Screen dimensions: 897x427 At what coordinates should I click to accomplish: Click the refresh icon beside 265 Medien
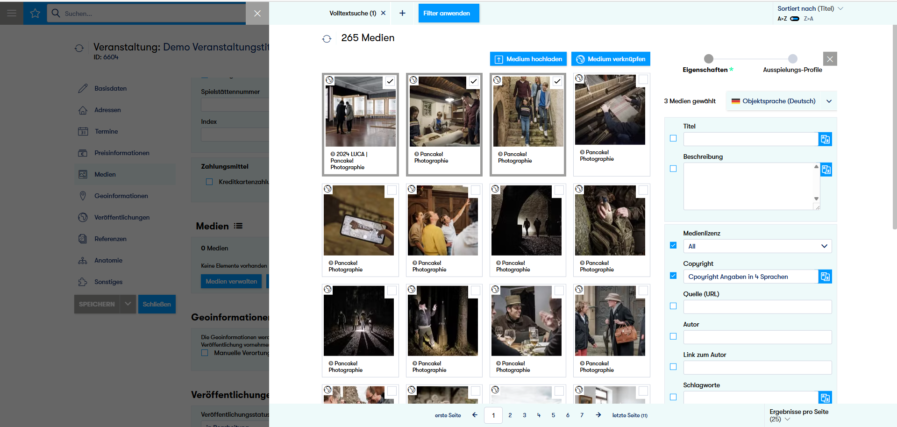[327, 39]
